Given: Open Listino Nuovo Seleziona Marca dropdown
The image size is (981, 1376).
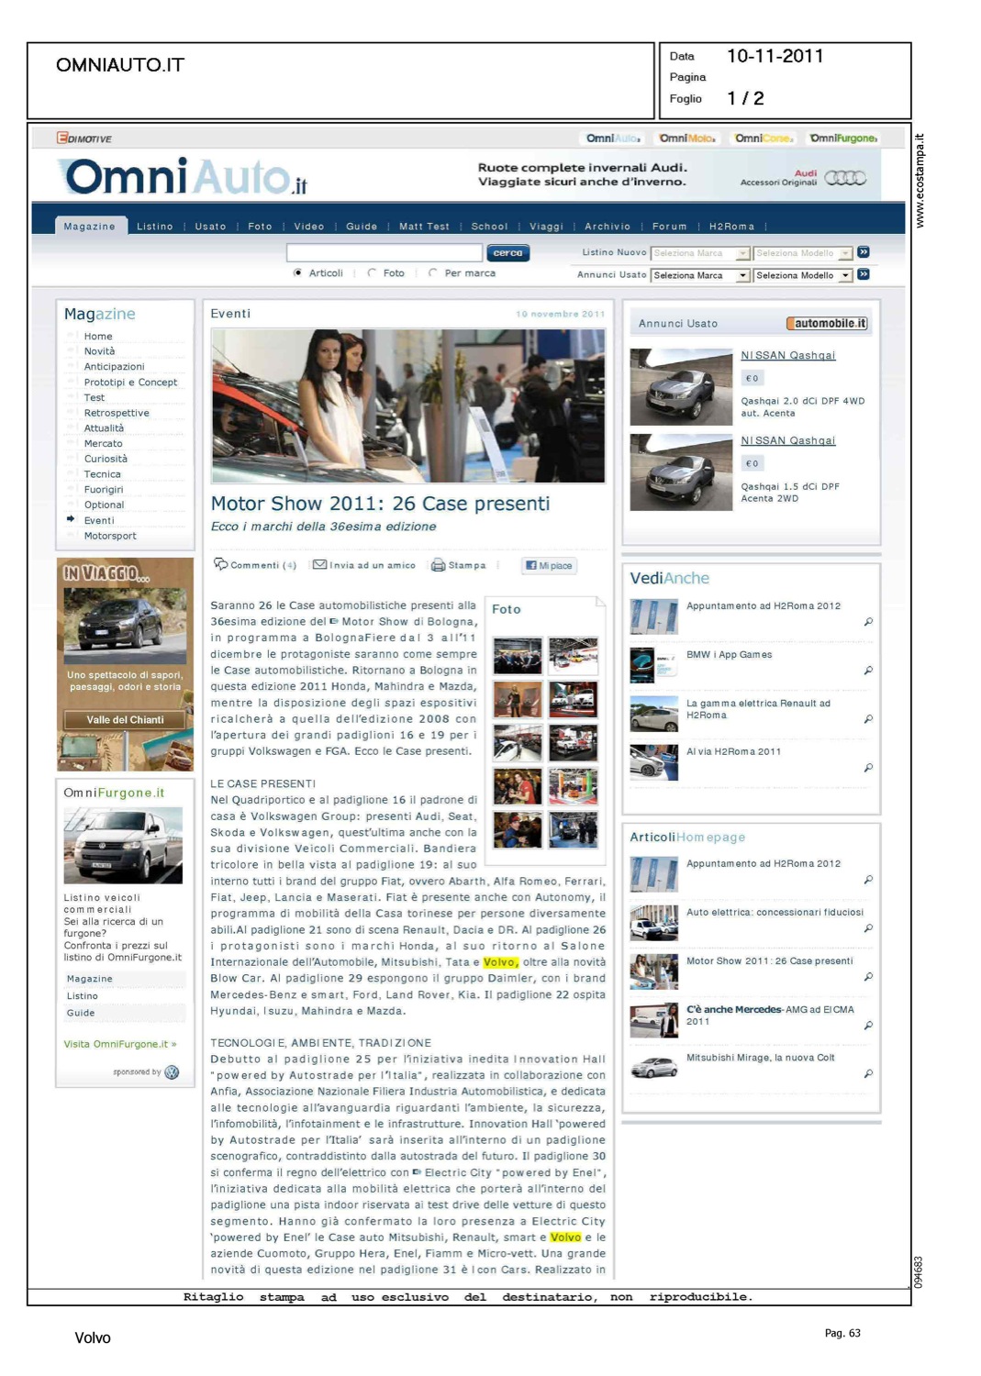Looking at the screenshot, I should coord(701,253).
